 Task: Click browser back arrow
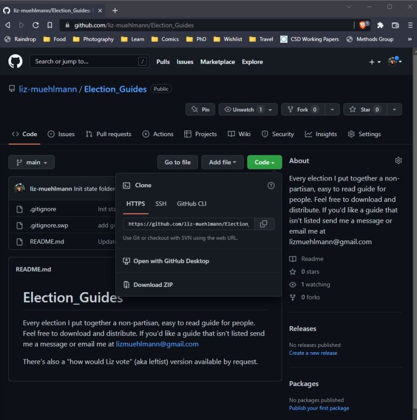click(7, 25)
